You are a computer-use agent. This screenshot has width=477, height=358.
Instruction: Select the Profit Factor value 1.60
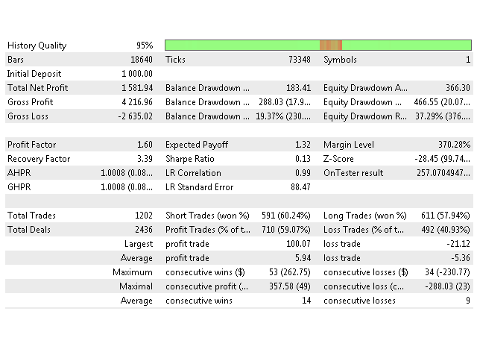coord(145,145)
